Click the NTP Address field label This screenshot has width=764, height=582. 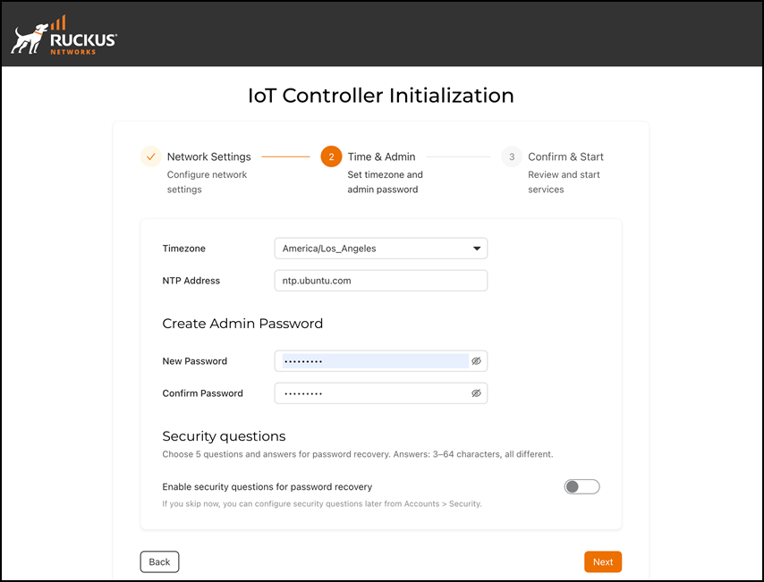coord(191,281)
